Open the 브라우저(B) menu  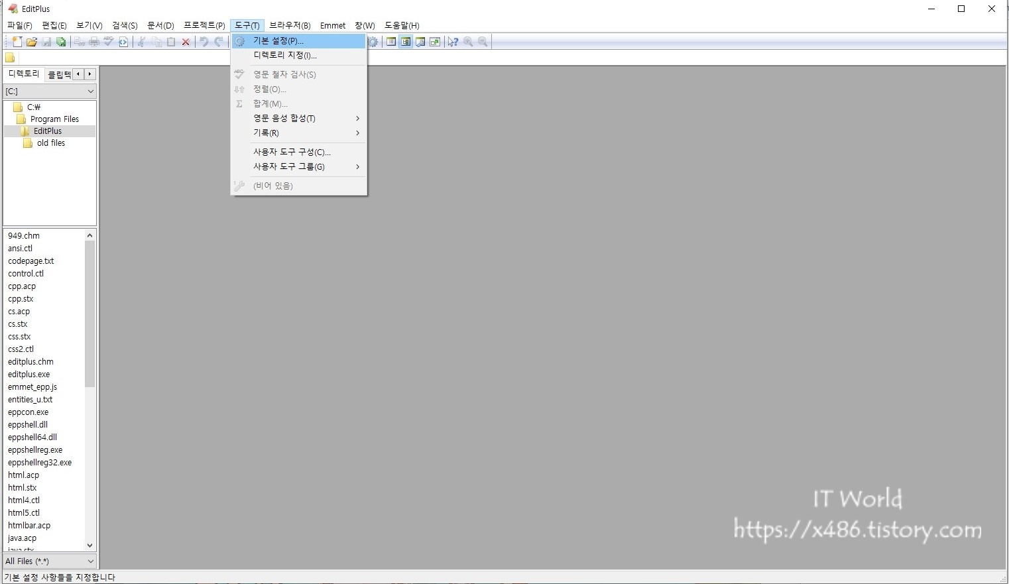point(290,25)
